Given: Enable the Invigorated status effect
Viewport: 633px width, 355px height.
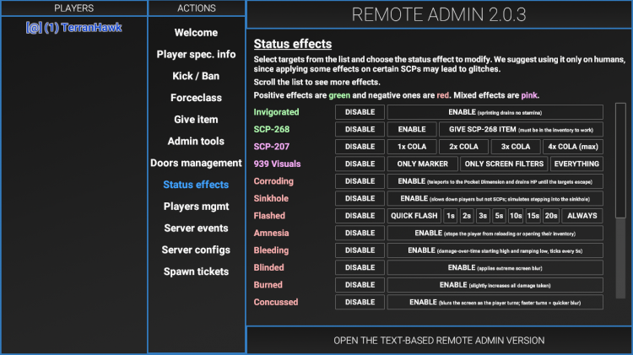Looking at the screenshot, I should coord(495,112).
